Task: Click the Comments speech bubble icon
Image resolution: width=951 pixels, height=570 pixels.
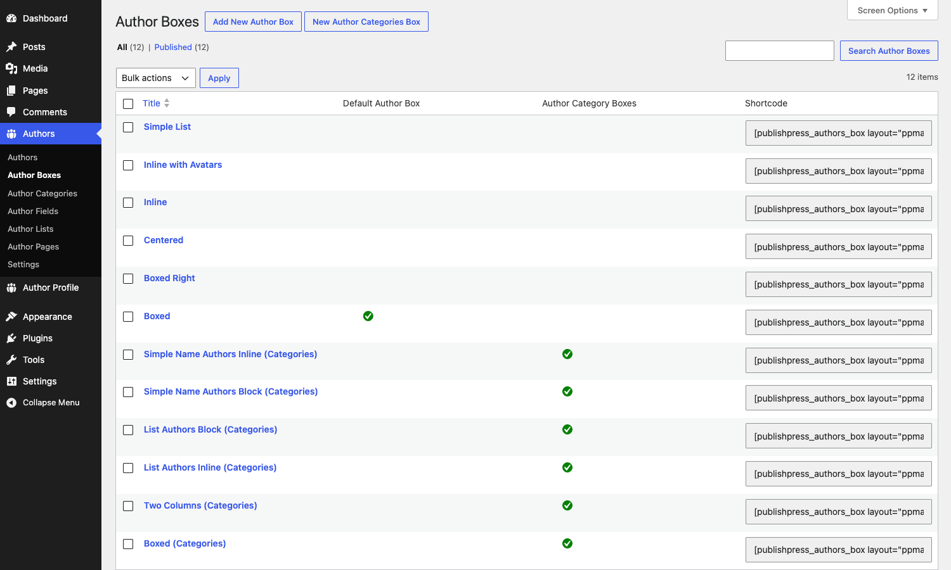Action: pyautogui.click(x=11, y=112)
